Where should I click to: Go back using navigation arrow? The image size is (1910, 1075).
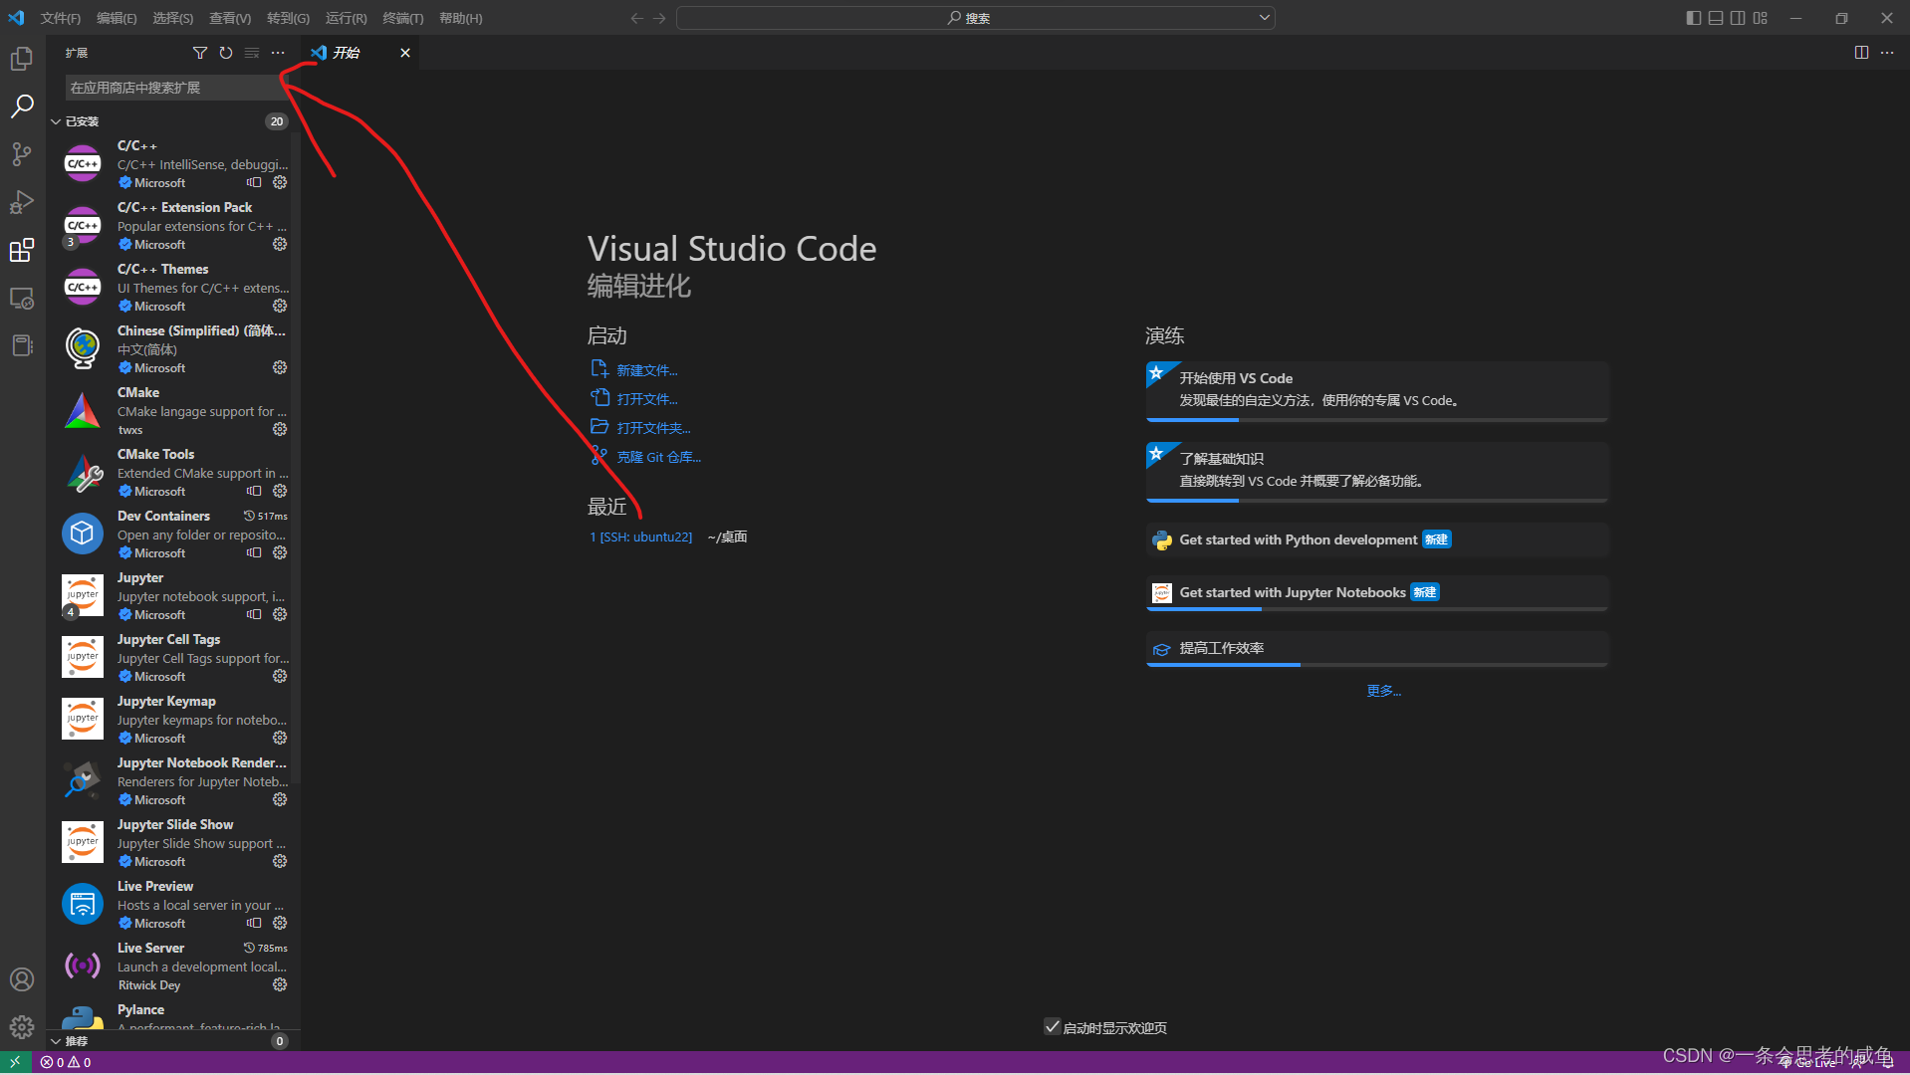pos(636,18)
